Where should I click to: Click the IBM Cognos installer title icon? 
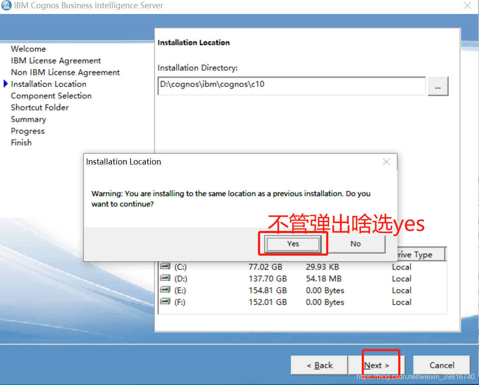[x=6, y=5]
